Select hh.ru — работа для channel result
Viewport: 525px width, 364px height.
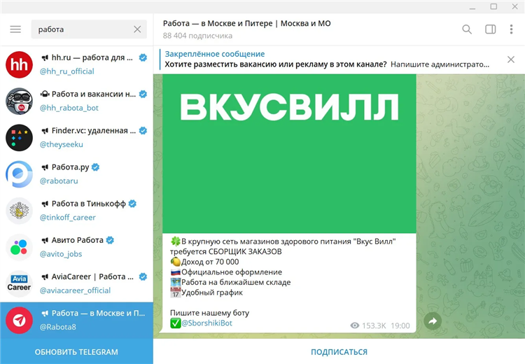pyautogui.click(x=77, y=64)
